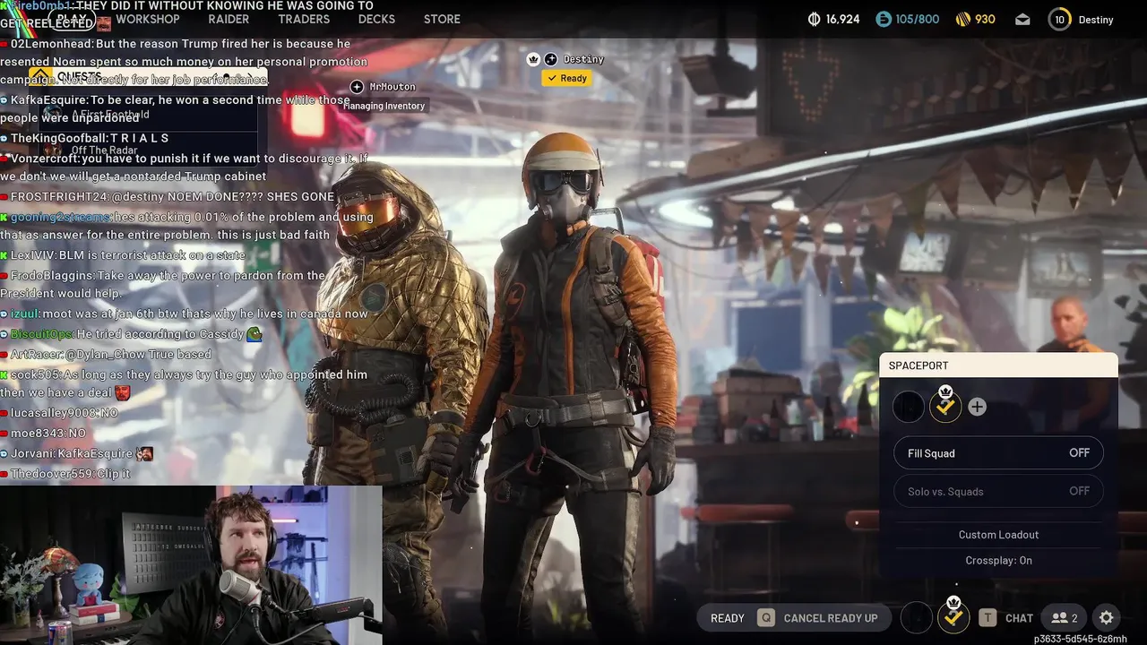The image size is (1147, 645).
Task: Open the mail inbox envelope icon
Action: 1022,20
